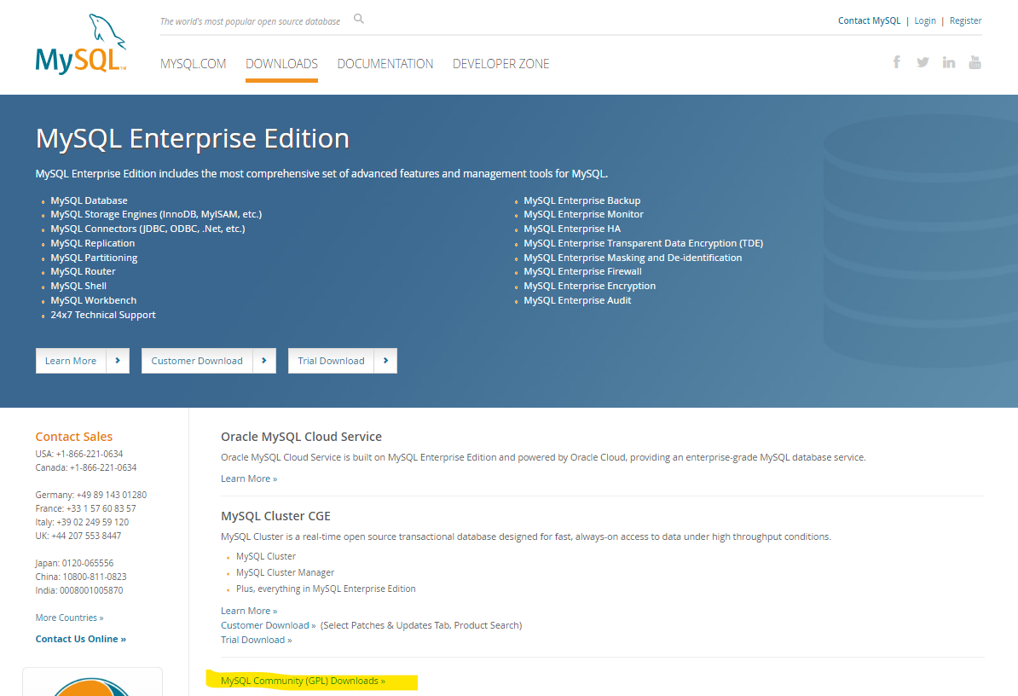Click Customer Download link under Cluster CGE

tap(268, 625)
